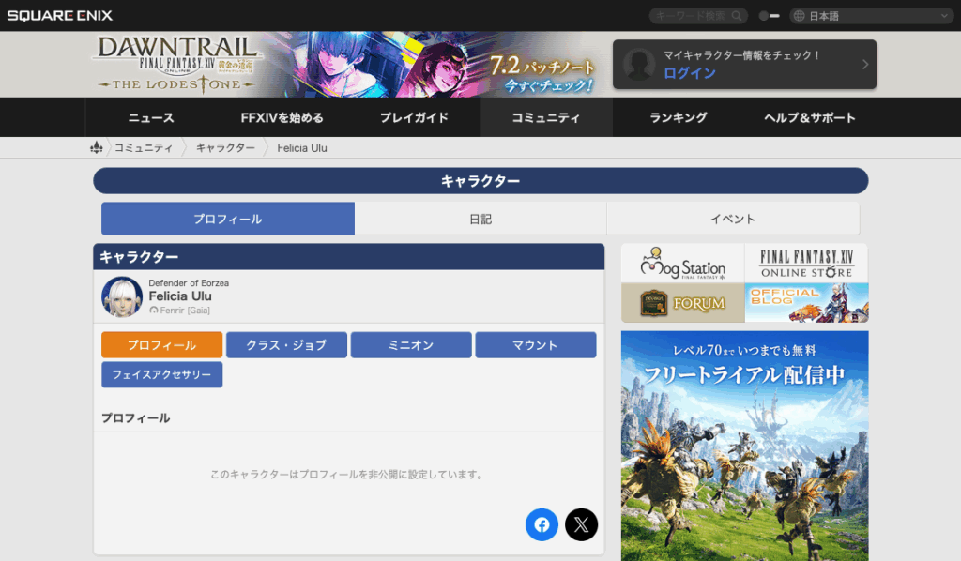961x561 pixels.
Task: Open the マウント section
Action: pyautogui.click(x=536, y=345)
